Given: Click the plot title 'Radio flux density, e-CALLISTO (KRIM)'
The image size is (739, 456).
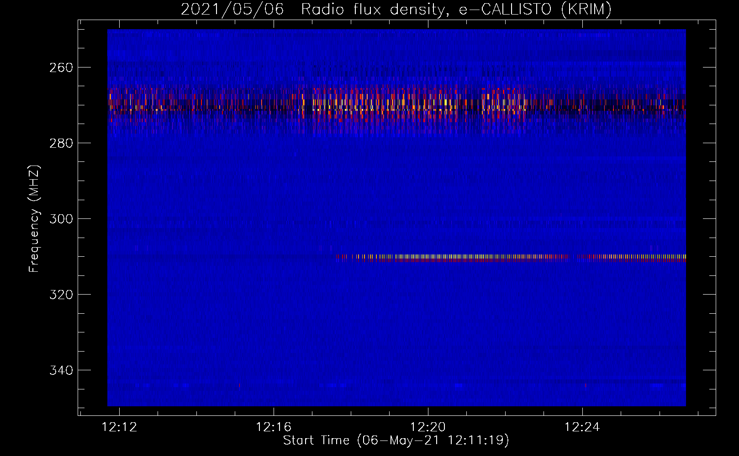Looking at the screenshot, I should point(456,10).
